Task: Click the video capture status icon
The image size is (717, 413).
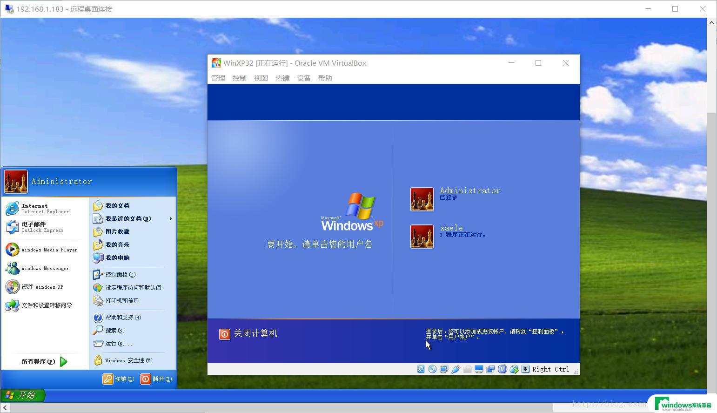Action: [x=490, y=369]
